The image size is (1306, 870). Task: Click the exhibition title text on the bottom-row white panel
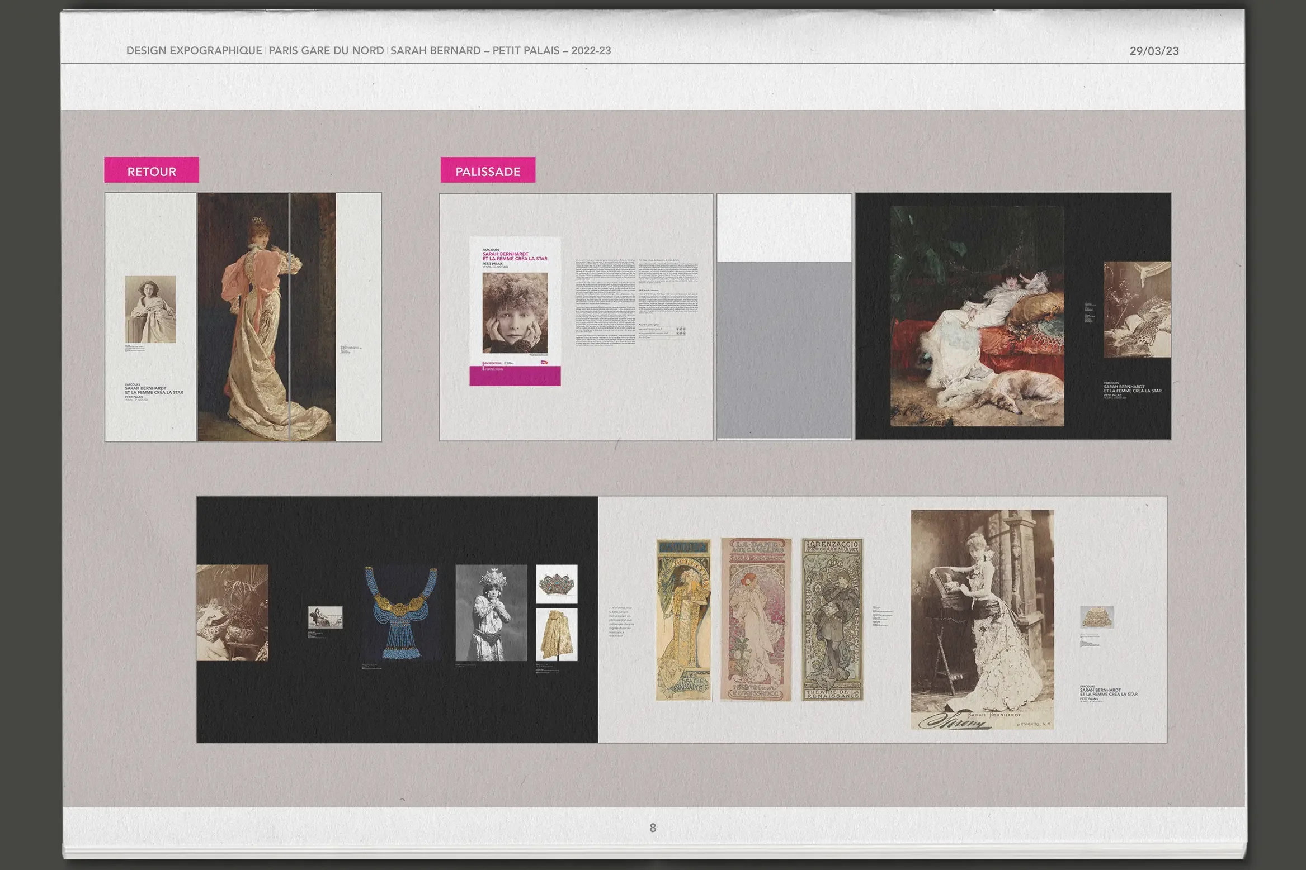point(1109,693)
